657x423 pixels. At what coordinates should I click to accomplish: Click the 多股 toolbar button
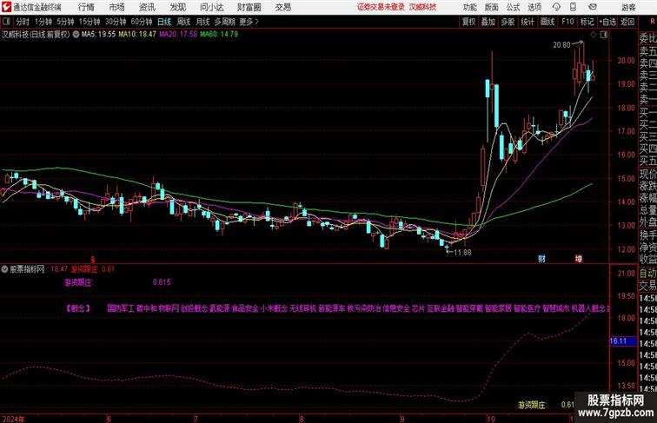(x=508, y=22)
